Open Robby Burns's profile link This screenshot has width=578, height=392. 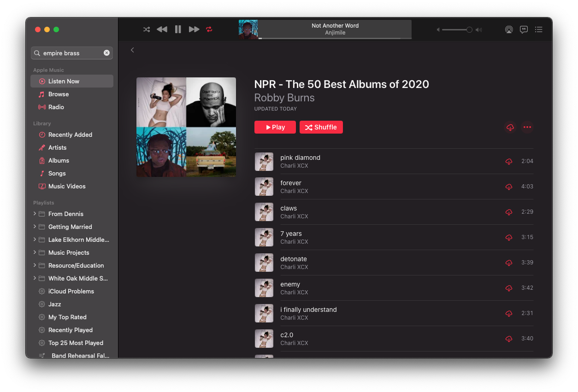[284, 98]
